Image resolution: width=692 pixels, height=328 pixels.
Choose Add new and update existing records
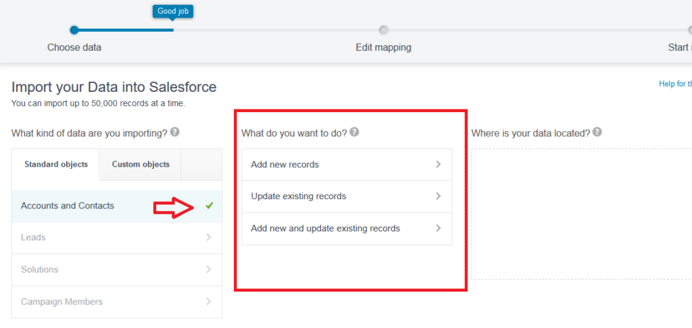click(x=347, y=228)
